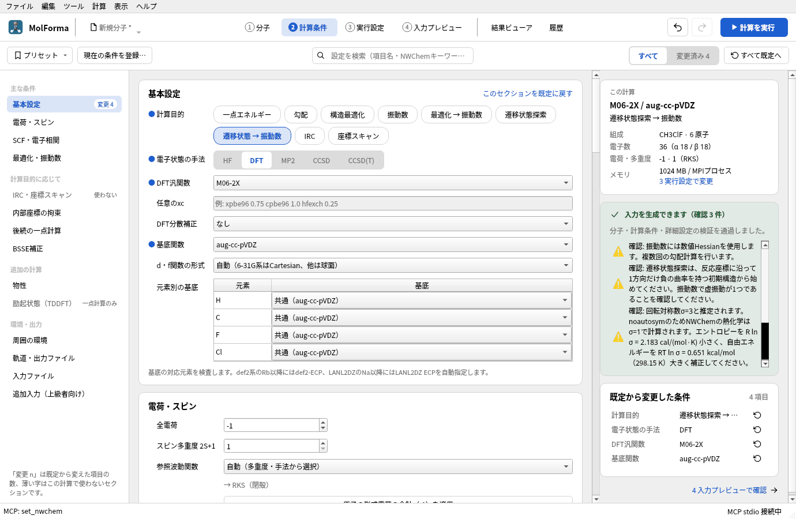Select the HF electronic method
The height and width of the screenshot is (519, 796).
click(x=228, y=160)
